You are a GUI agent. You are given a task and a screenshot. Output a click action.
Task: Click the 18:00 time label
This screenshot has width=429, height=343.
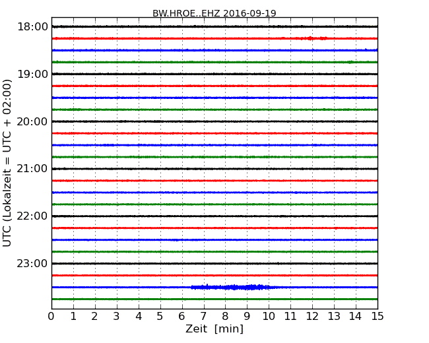pos(32,27)
